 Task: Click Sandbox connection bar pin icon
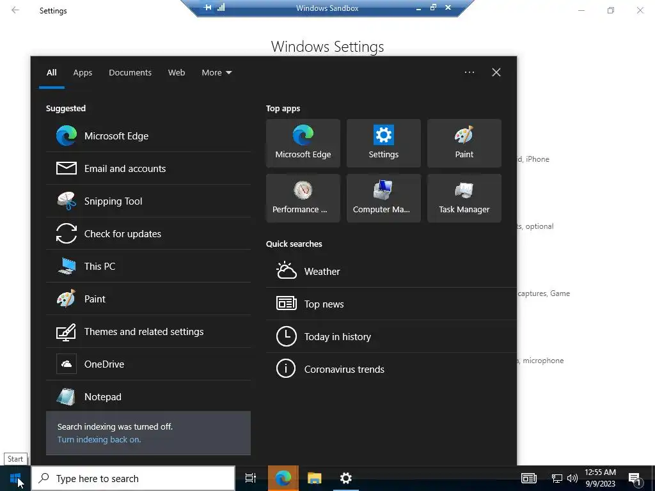pyautogui.click(x=207, y=8)
